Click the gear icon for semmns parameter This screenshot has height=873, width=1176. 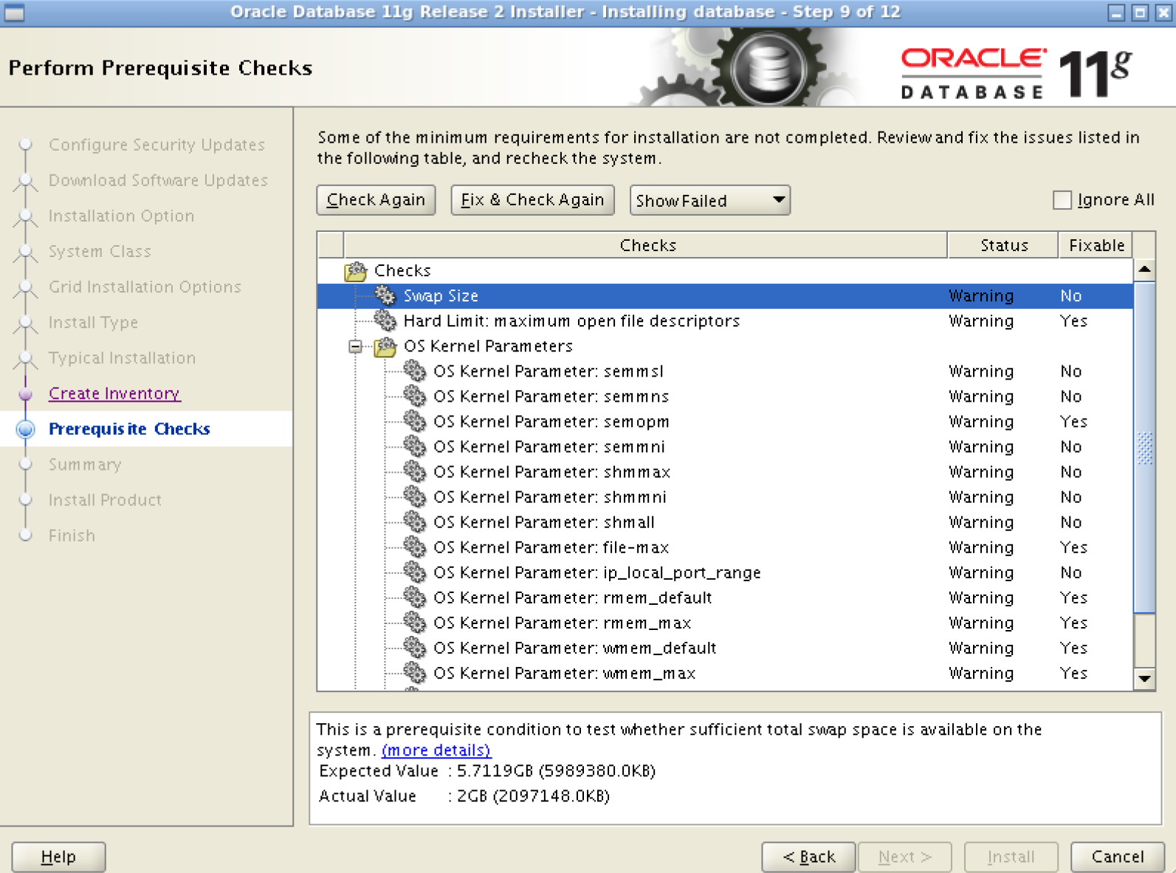click(x=415, y=396)
